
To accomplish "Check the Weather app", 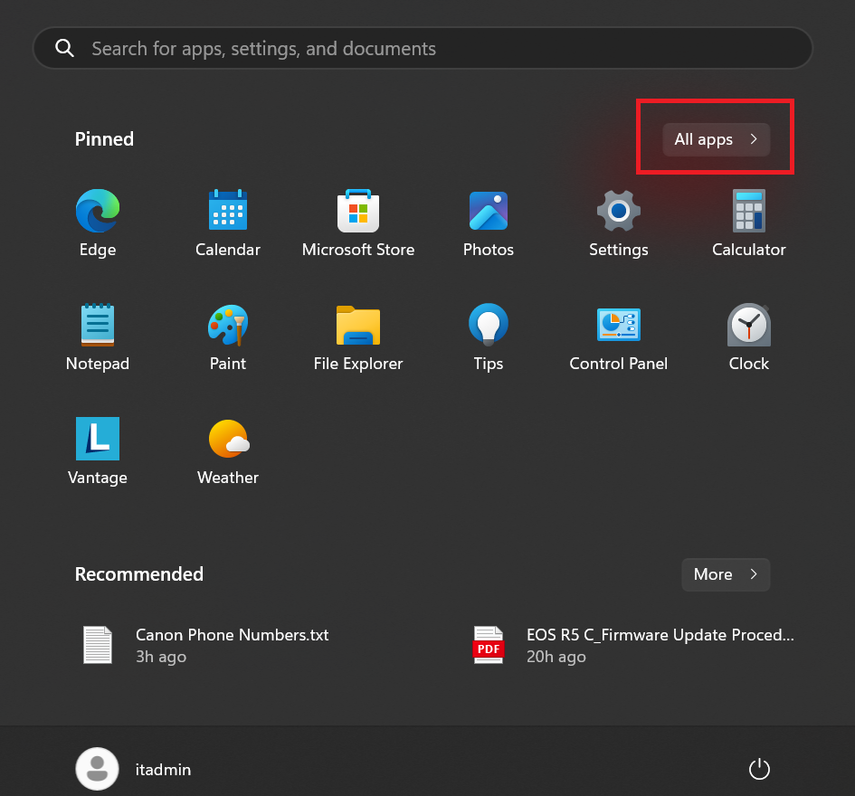I will point(227,450).
